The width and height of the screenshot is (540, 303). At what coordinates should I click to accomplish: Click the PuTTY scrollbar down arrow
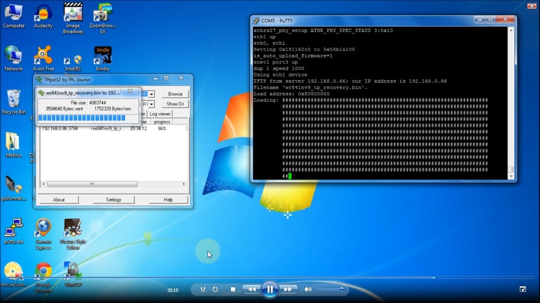511,176
